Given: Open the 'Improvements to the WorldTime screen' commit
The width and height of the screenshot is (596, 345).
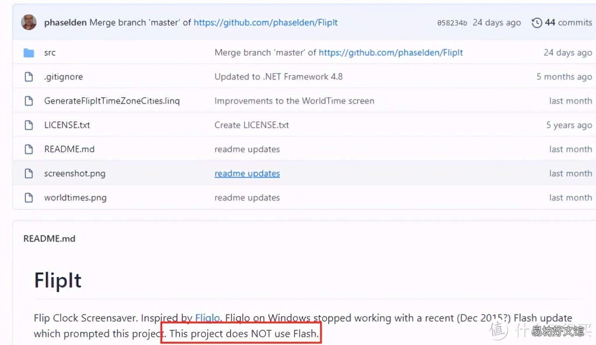Looking at the screenshot, I should click(294, 101).
